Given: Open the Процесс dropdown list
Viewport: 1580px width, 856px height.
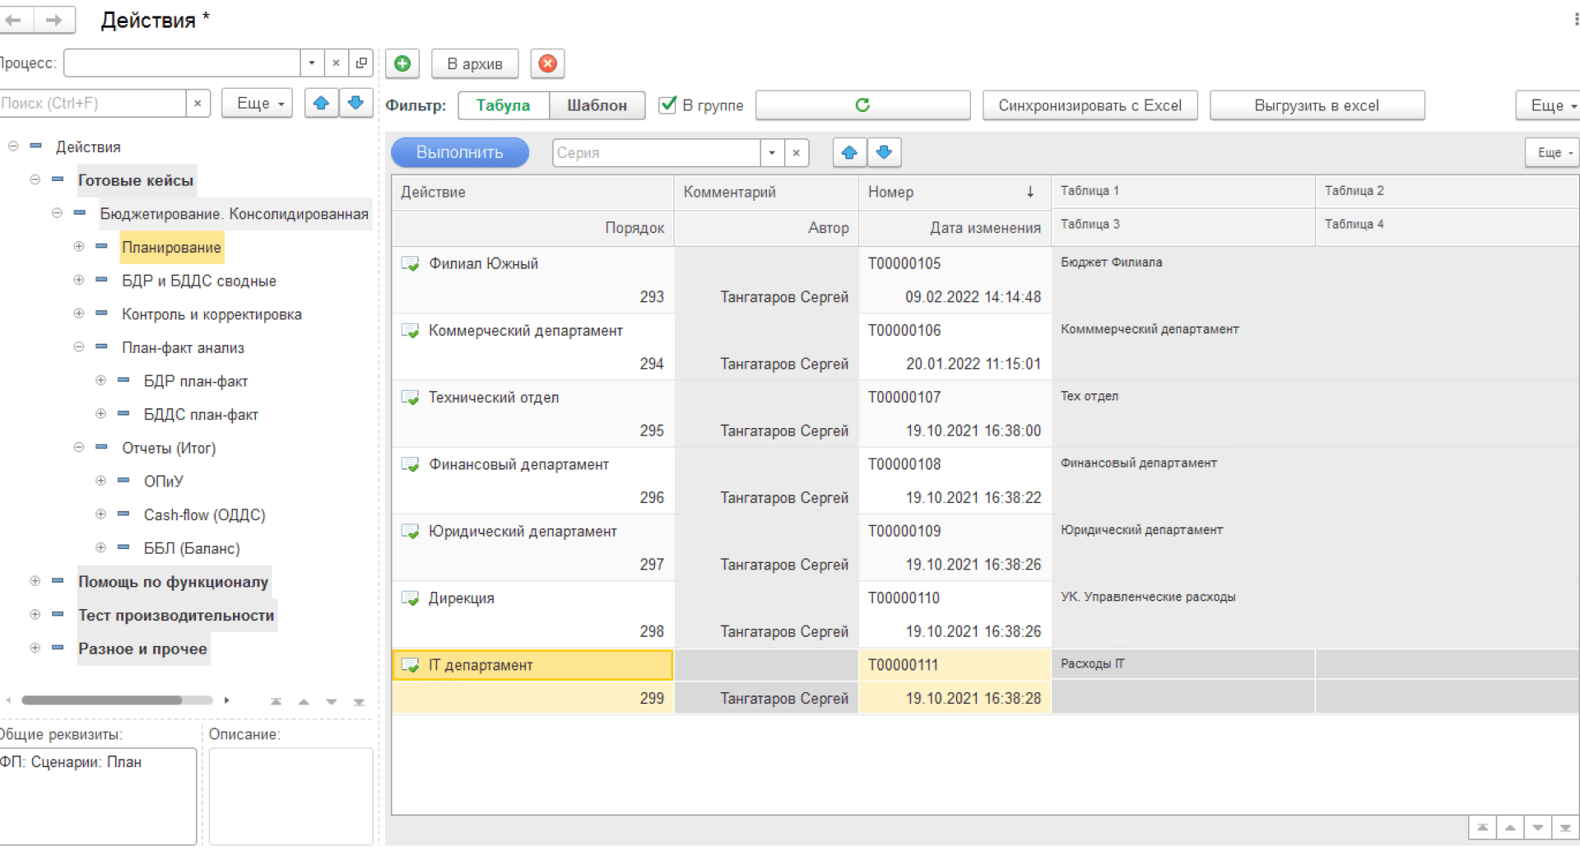Looking at the screenshot, I should pyautogui.click(x=312, y=63).
